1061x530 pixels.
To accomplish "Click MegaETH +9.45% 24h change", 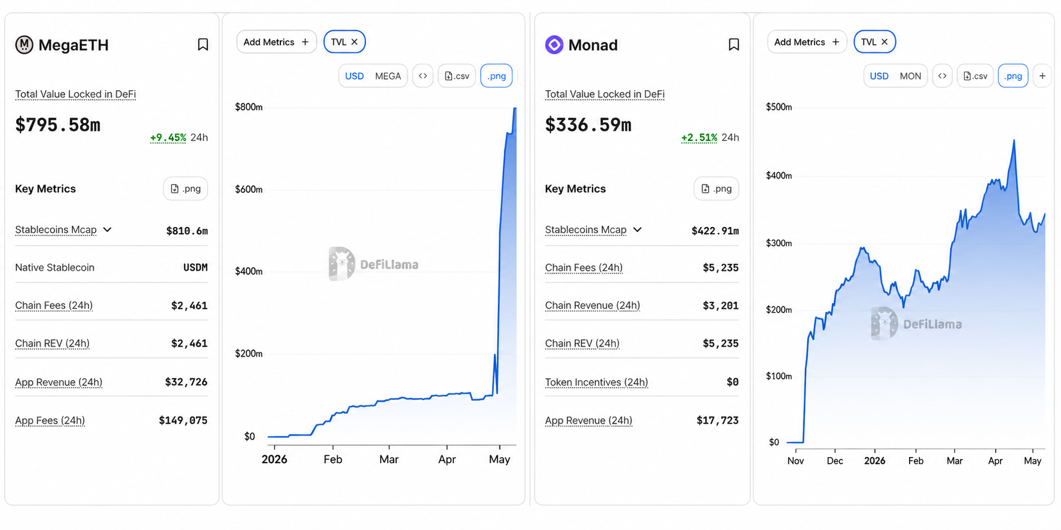I will click(x=168, y=137).
